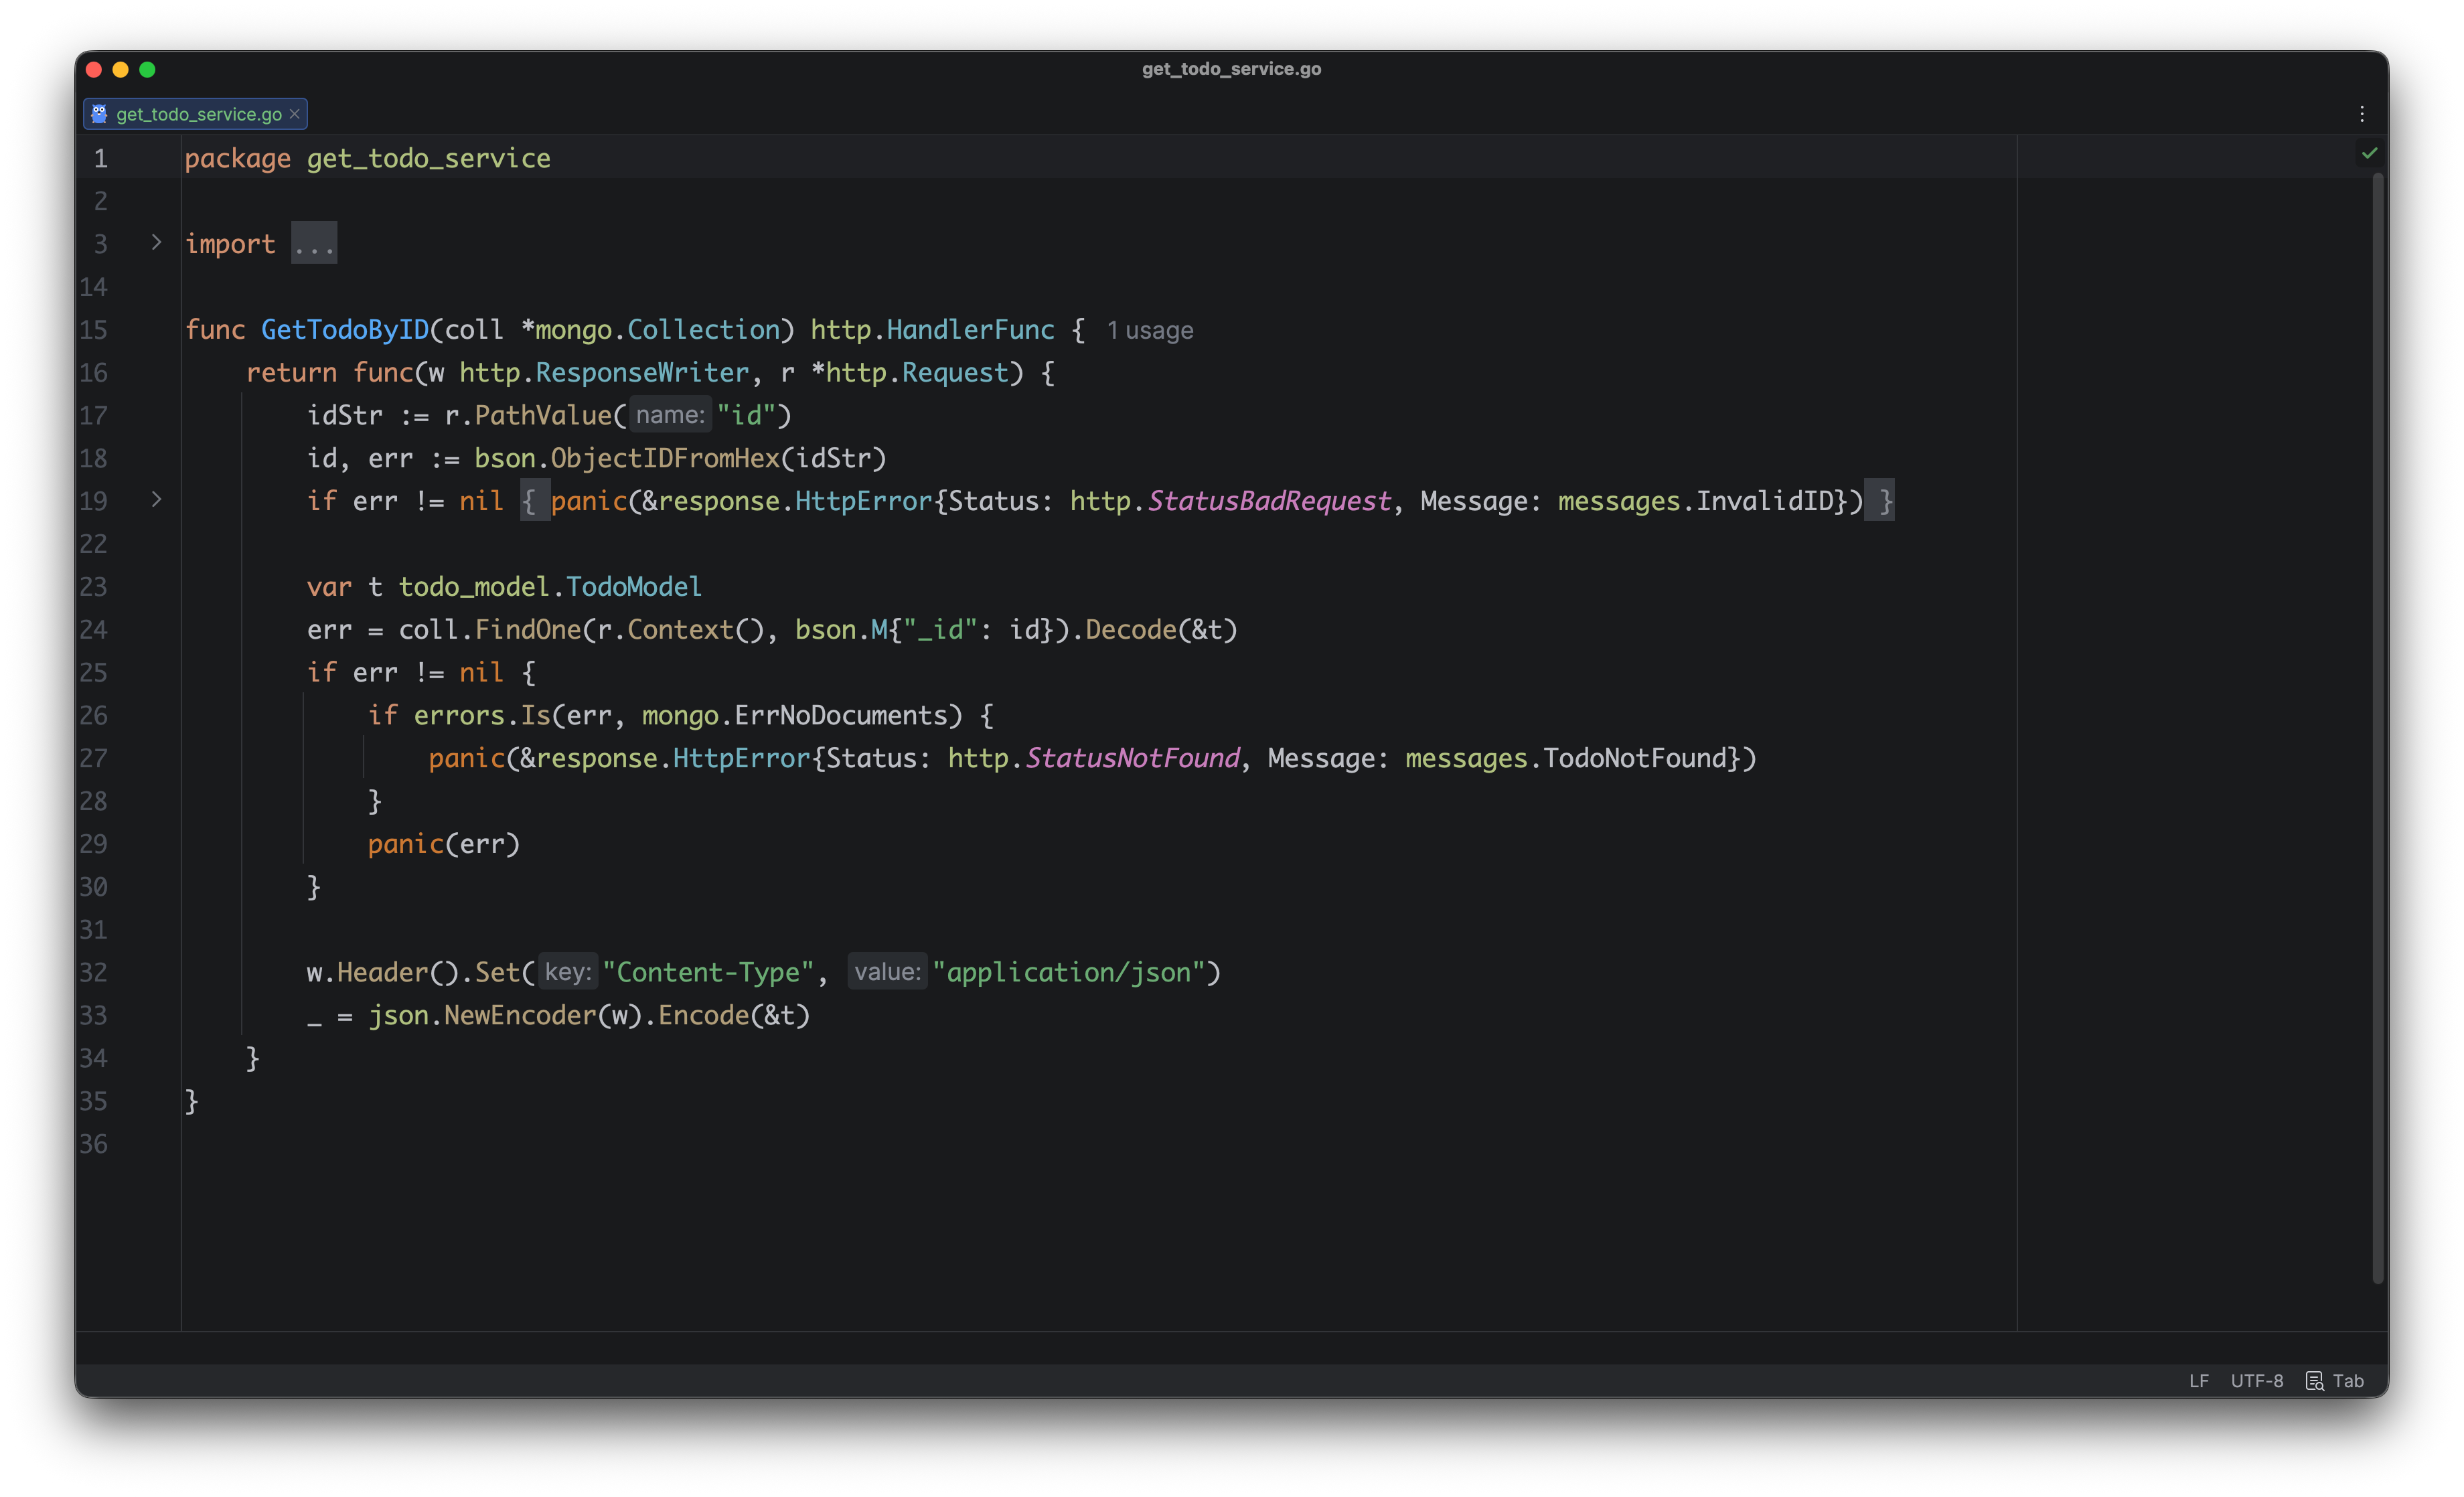The image size is (2464, 1497).
Task: Click the Go gopher icon on file tab
Action: tap(99, 114)
